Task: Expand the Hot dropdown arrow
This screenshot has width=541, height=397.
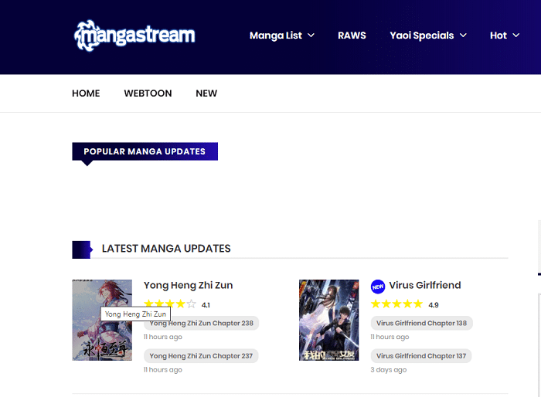Action: [515, 36]
